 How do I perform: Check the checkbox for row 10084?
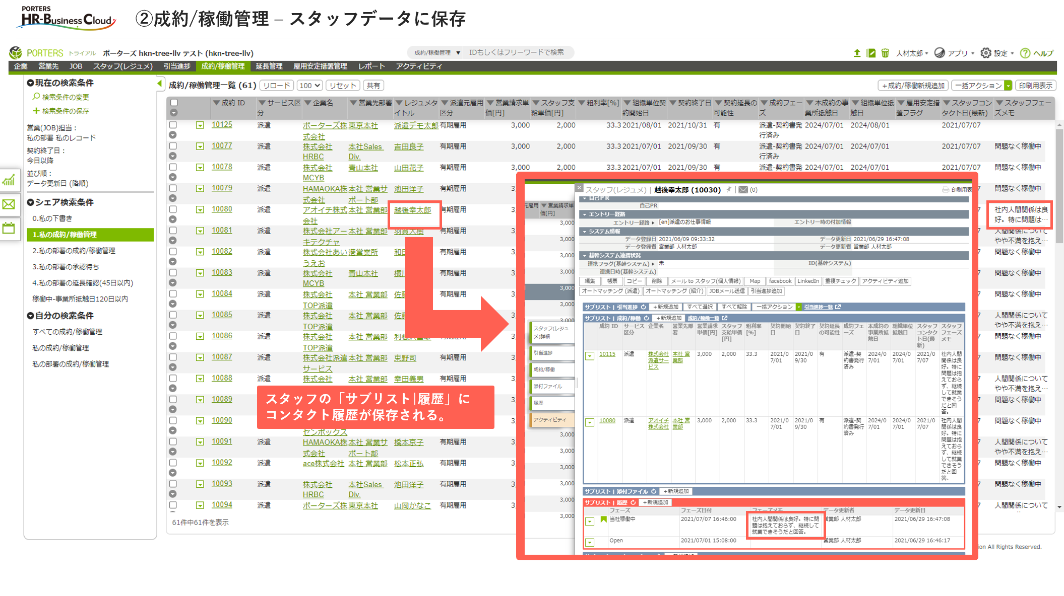[x=173, y=294]
